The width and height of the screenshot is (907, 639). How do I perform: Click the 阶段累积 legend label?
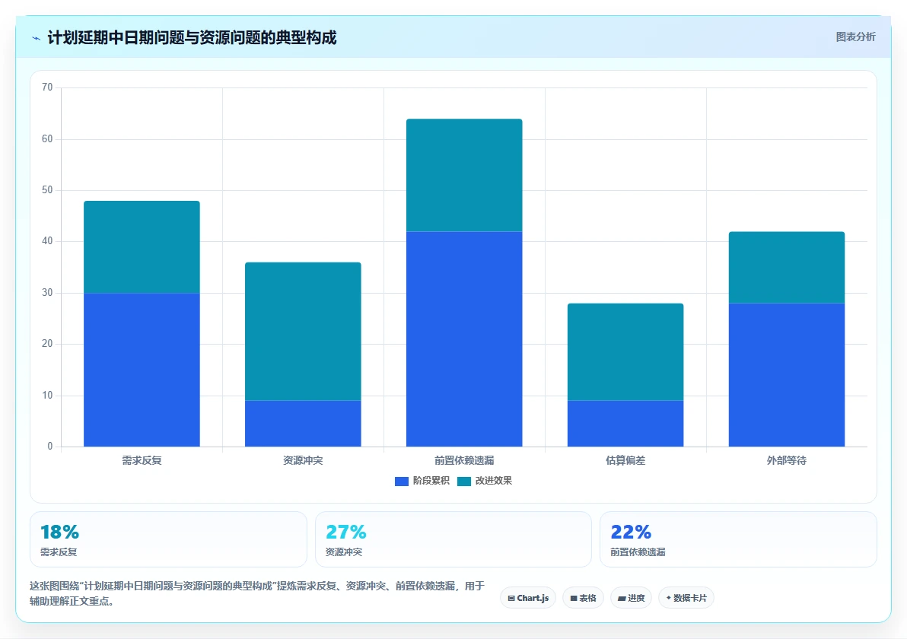click(431, 481)
